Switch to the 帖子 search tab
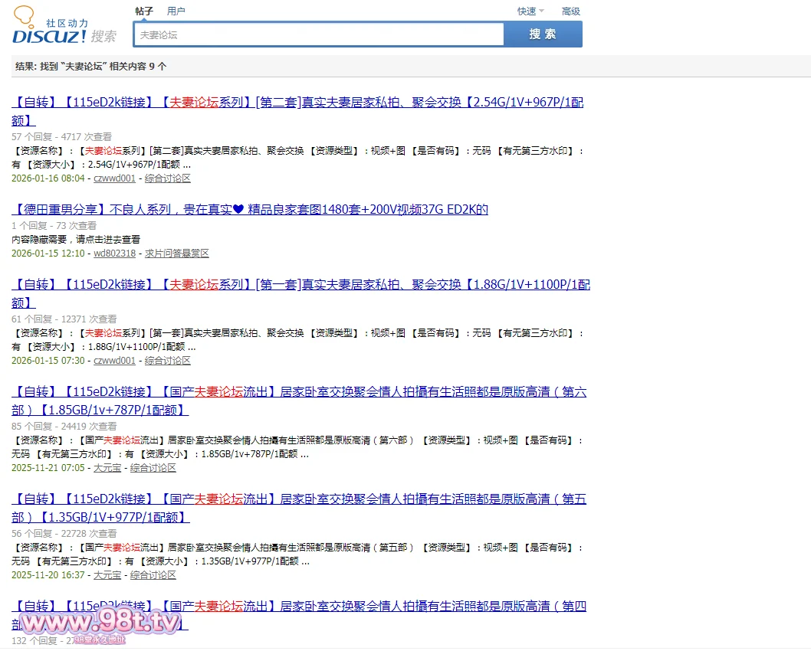Image resolution: width=811 pixels, height=651 pixels. pyautogui.click(x=143, y=11)
